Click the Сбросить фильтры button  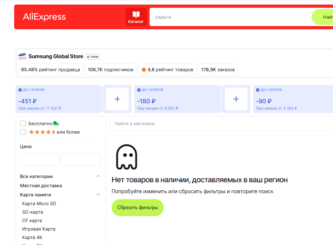pyautogui.click(x=138, y=208)
